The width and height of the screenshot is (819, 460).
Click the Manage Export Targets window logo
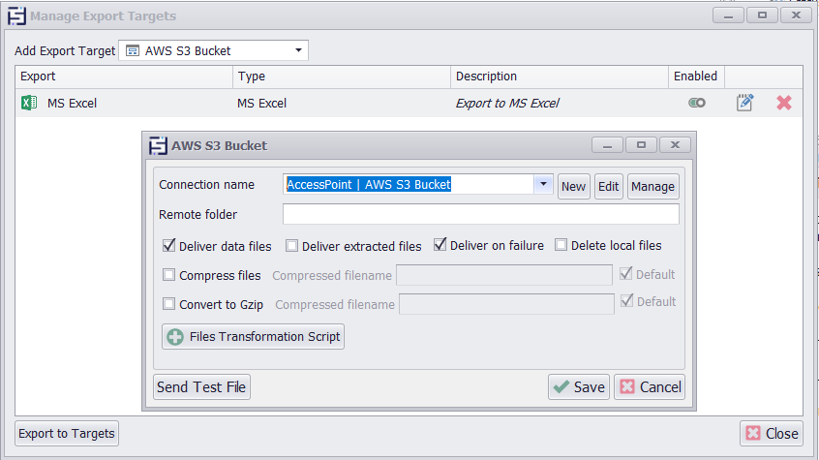click(16, 16)
